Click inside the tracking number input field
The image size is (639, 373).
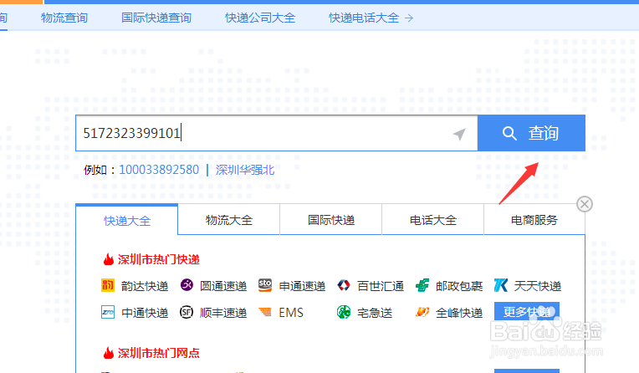tap(276, 133)
